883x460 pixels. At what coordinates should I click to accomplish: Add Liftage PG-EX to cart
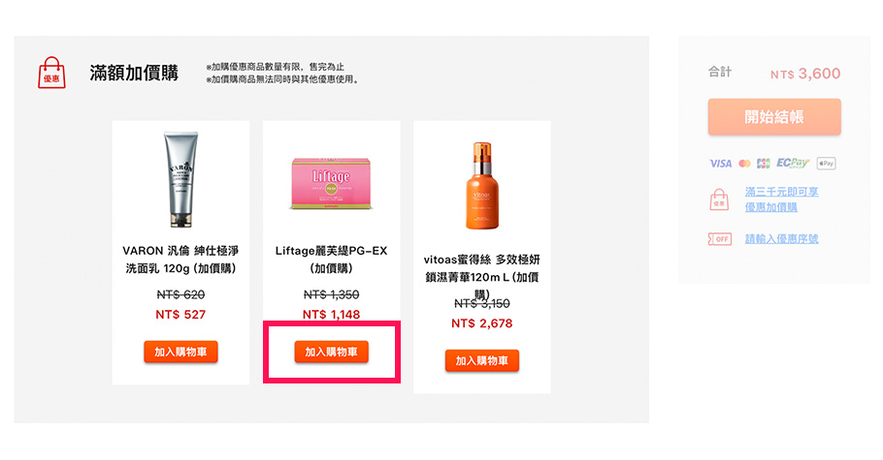coord(331,353)
